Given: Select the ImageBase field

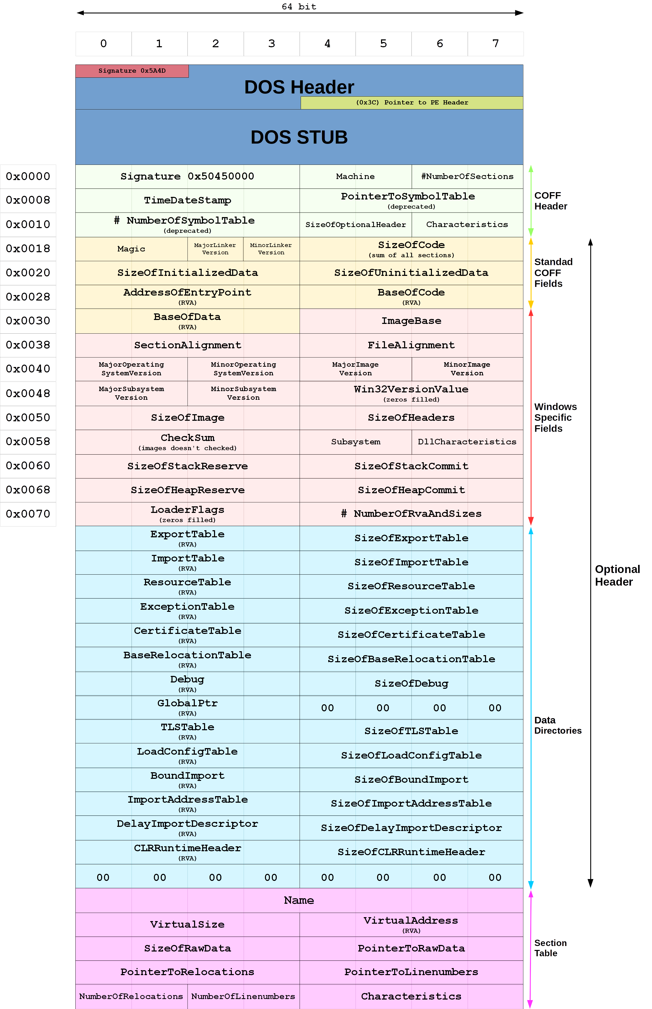Looking at the screenshot, I should click(411, 321).
